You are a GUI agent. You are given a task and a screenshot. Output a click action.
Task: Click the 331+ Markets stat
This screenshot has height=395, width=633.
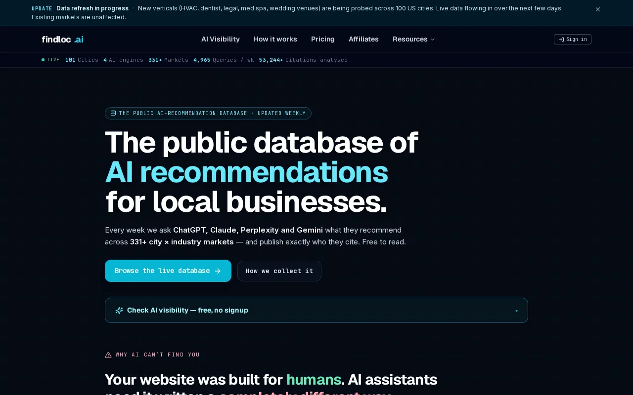click(x=168, y=60)
